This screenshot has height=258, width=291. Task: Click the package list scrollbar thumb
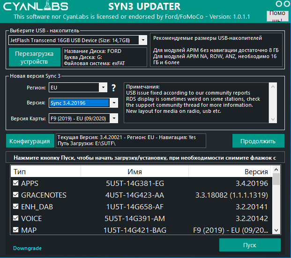(276, 179)
